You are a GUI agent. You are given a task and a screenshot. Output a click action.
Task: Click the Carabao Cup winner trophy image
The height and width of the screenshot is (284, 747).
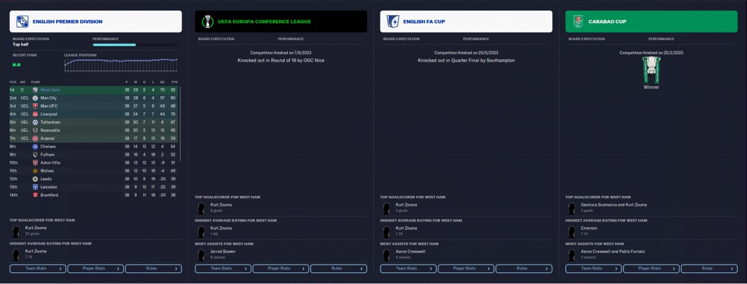pos(651,70)
